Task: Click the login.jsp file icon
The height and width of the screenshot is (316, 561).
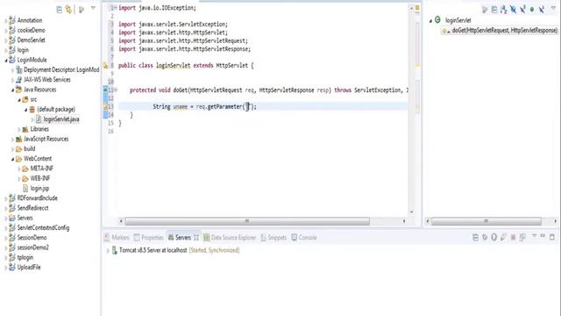Action: click(25, 188)
